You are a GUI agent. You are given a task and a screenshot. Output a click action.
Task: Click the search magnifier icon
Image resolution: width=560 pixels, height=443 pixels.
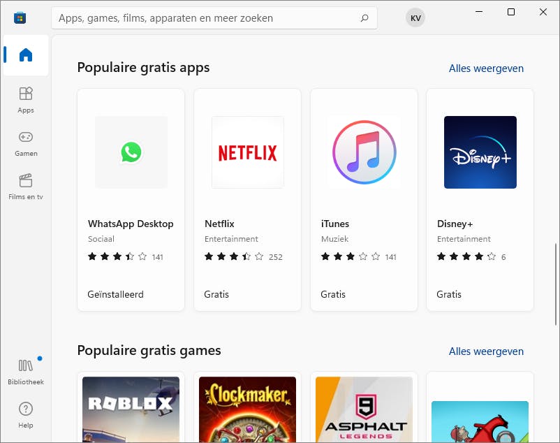tap(364, 18)
